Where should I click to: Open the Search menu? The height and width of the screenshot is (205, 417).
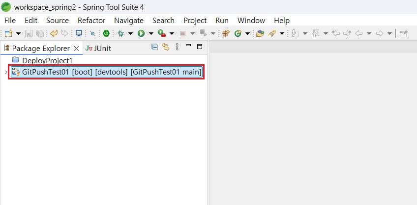163,21
